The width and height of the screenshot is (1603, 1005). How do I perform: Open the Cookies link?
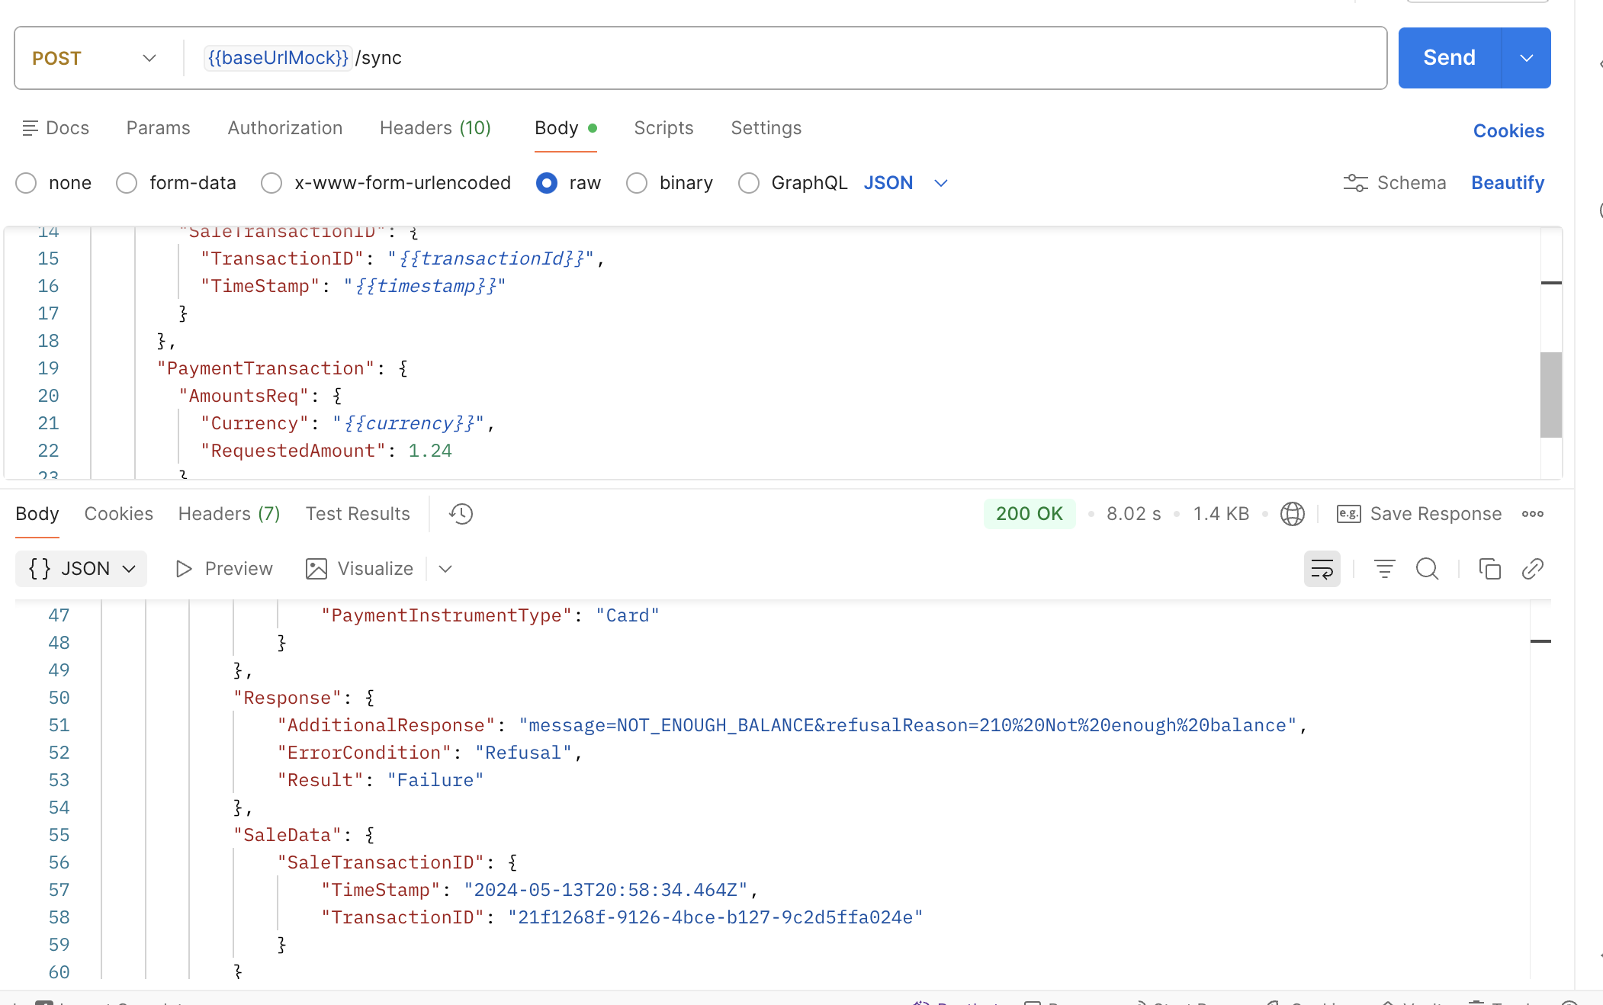coord(1508,131)
